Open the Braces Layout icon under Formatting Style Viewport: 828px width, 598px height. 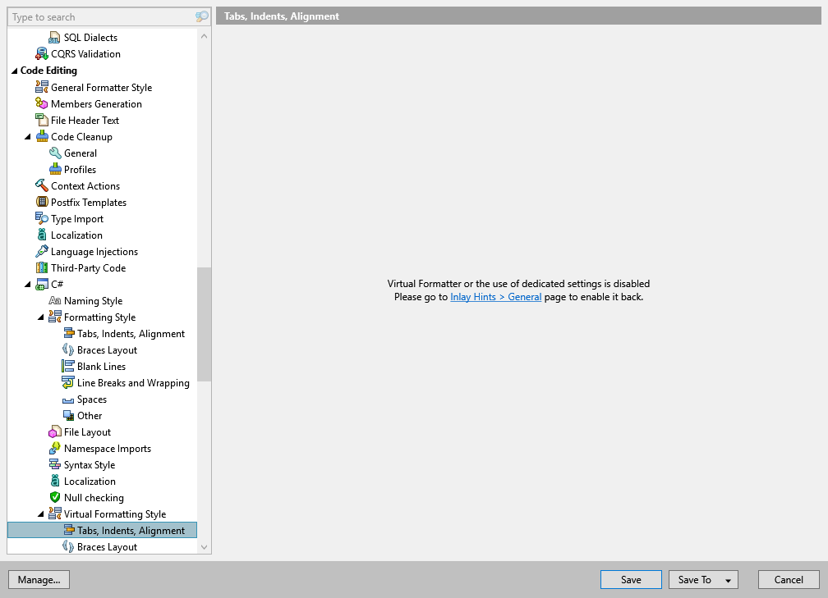pyautogui.click(x=67, y=349)
